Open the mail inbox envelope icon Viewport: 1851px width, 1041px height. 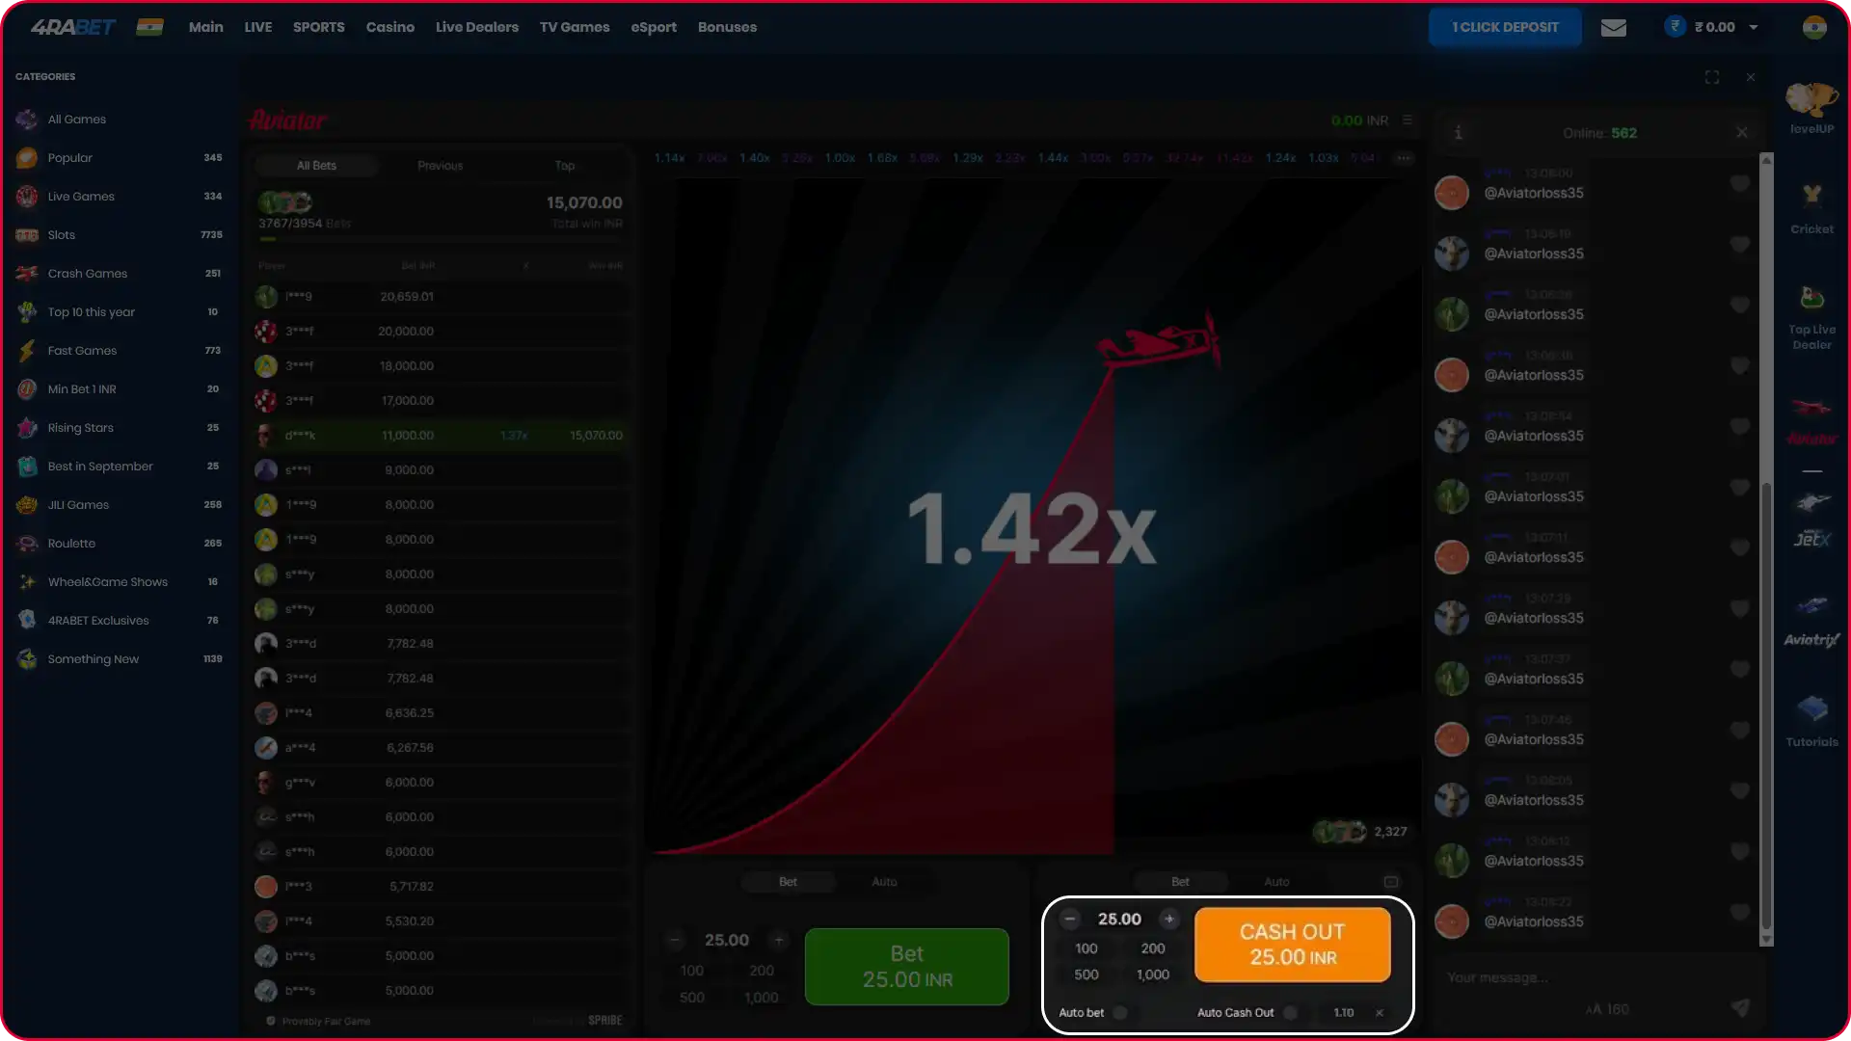click(1613, 28)
